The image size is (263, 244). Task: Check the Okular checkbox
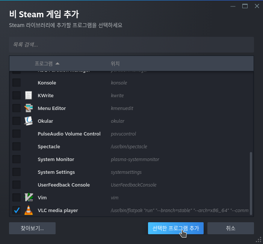tap(17, 121)
